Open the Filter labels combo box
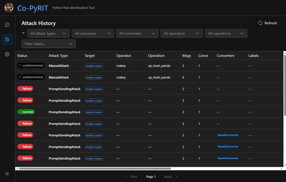Image resolution: width=286 pixels, height=182 pixels. point(49,44)
